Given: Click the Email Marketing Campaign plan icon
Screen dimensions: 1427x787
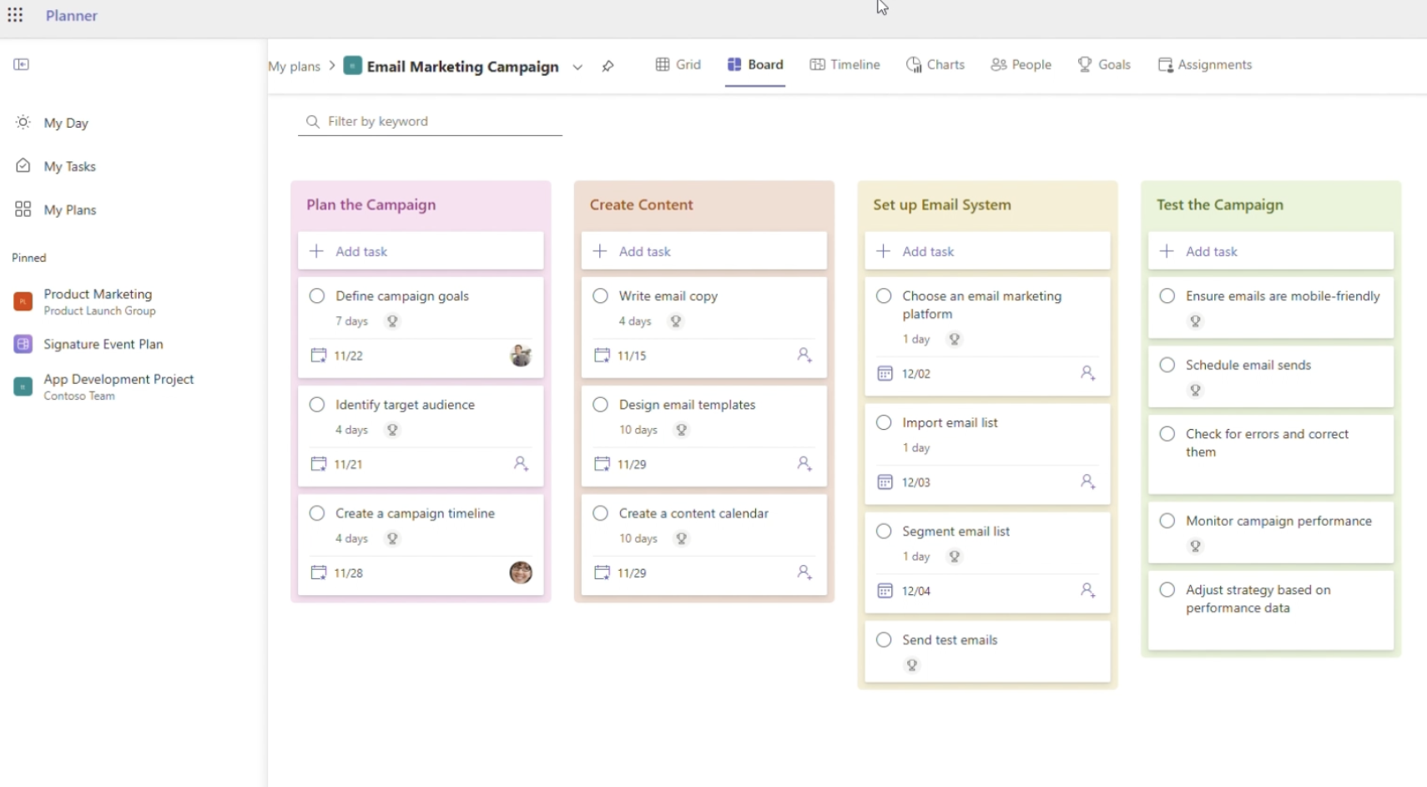Looking at the screenshot, I should 353,65.
